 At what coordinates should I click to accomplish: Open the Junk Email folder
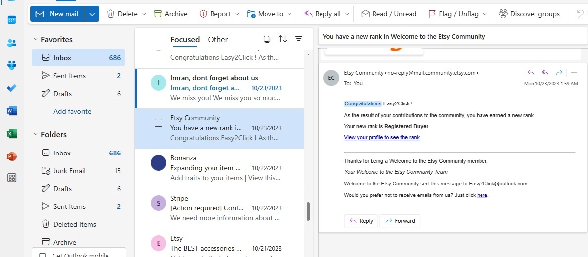click(78, 171)
